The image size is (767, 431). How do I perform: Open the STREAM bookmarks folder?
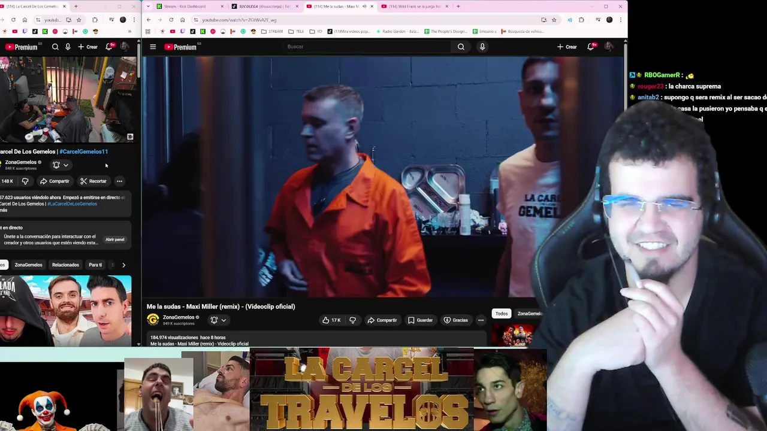pos(273,31)
